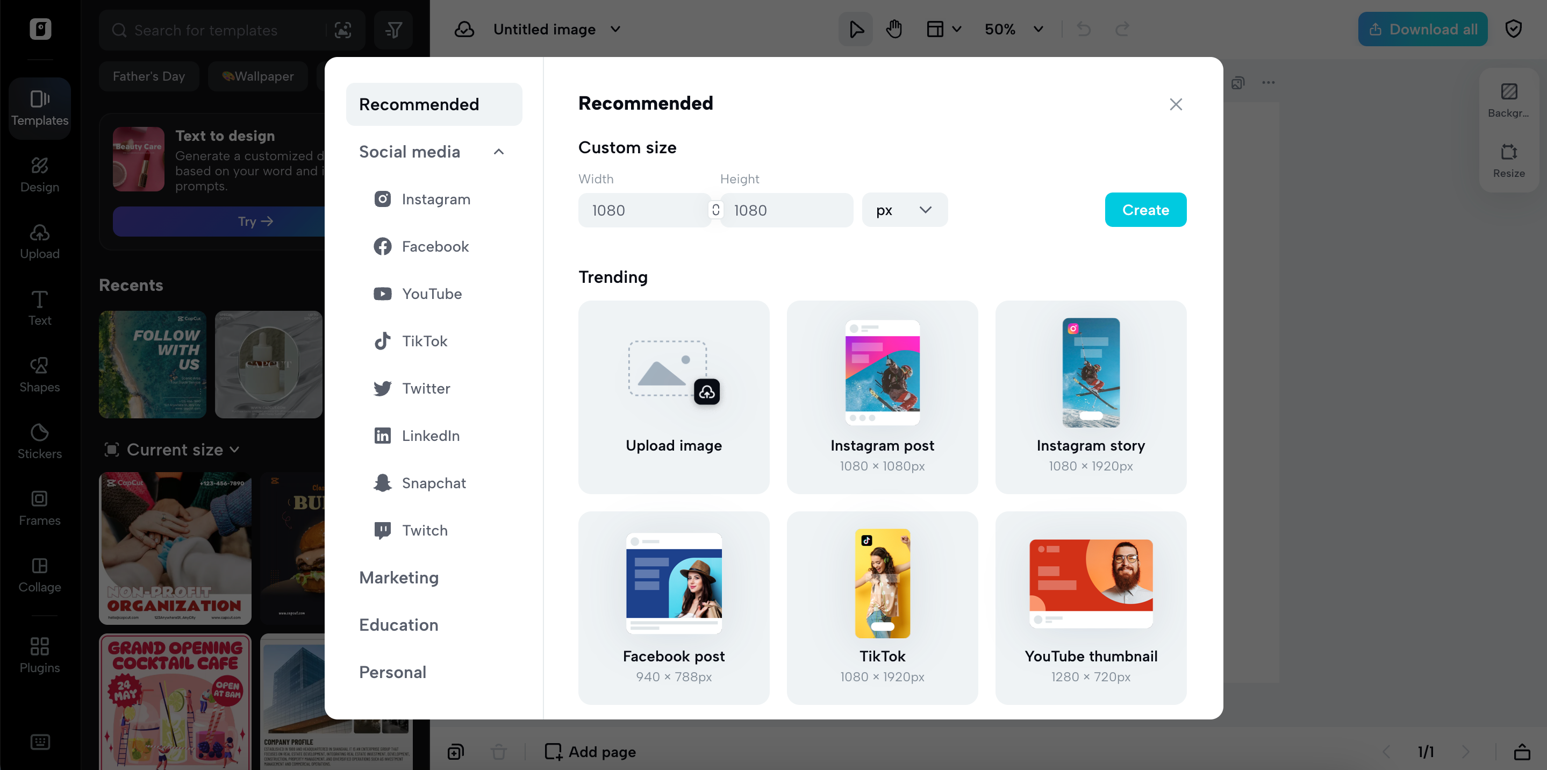Expand the Untitled image title dropdown

(x=615, y=29)
